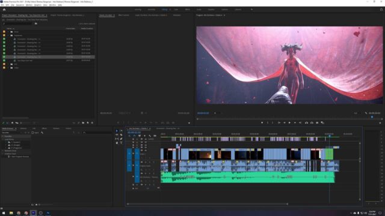Click Team Projects Versions in Media Browser

pyautogui.click(x=20, y=157)
